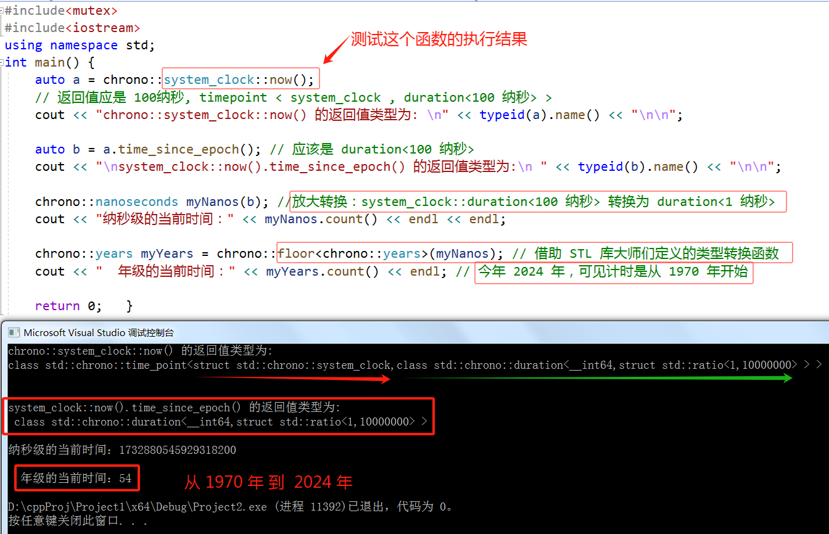Image resolution: width=829 pixels, height=534 pixels.
Task: Click the comment '应该是 duration<100 纳秒>'
Action: [384, 149]
